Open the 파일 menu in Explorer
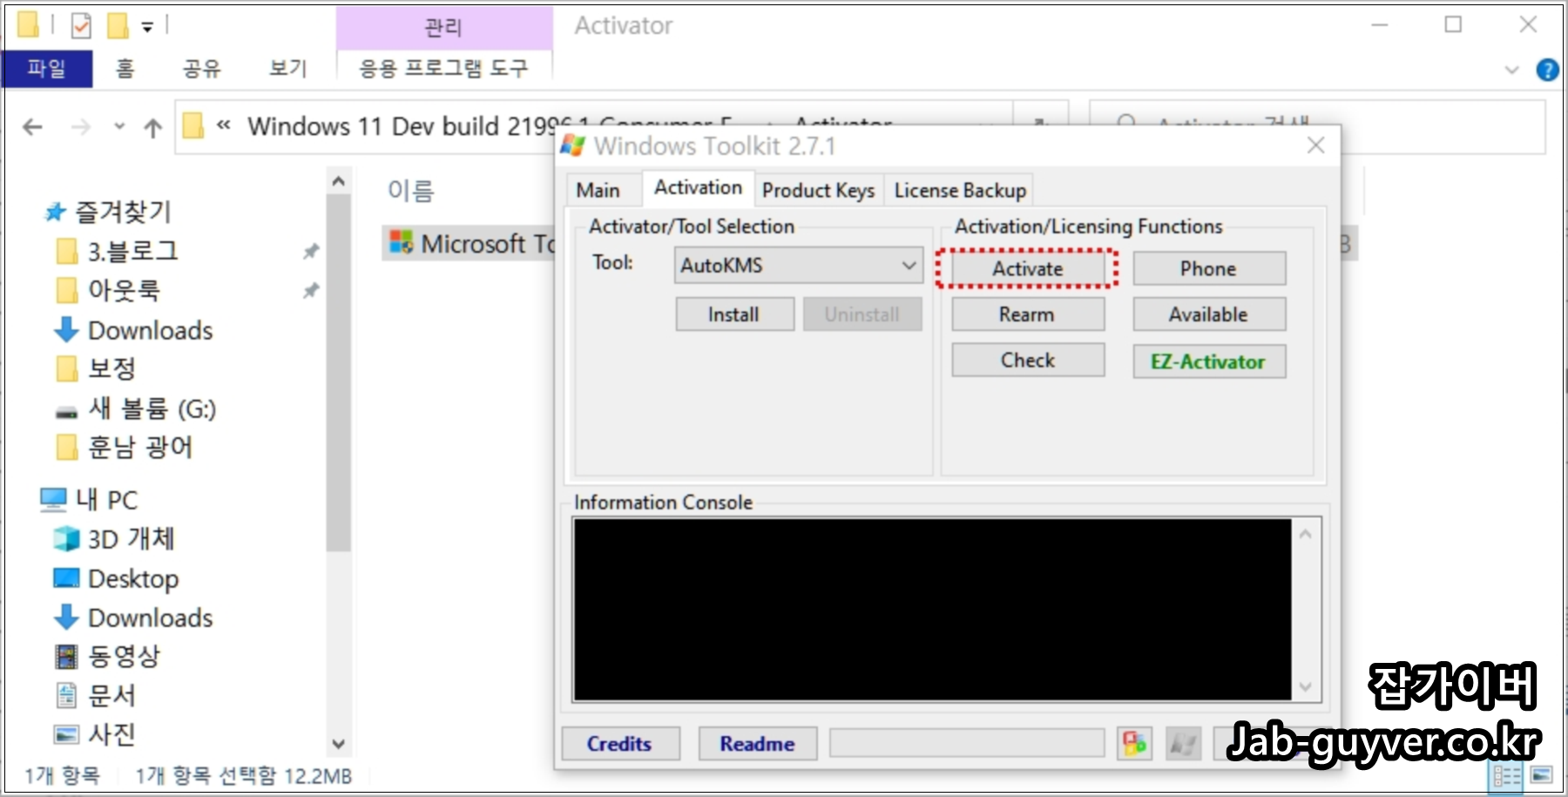The width and height of the screenshot is (1568, 797). coord(47,68)
